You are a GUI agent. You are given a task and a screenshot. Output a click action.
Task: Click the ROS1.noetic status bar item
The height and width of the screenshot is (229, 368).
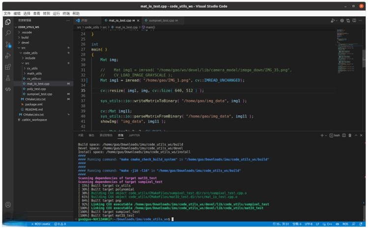pyautogui.click(x=41, y=224)
